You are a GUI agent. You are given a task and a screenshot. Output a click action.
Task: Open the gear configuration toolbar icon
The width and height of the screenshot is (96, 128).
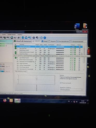(34, 38)
